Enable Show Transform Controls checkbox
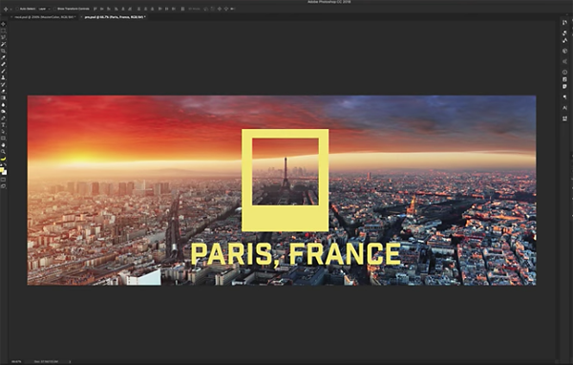573x365 pixels. (54, 9)
